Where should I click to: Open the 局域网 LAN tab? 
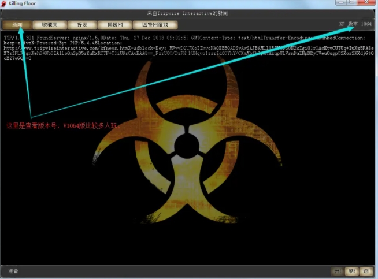pos(115,25)
